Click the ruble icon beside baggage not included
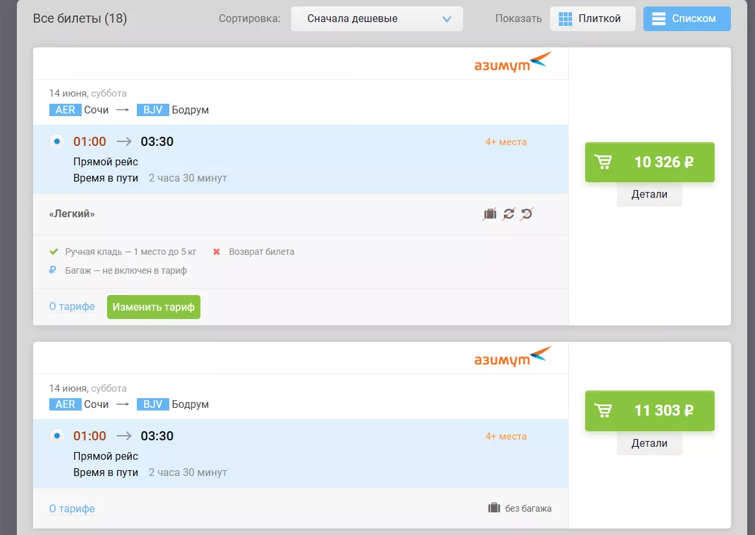 point(53,270)
